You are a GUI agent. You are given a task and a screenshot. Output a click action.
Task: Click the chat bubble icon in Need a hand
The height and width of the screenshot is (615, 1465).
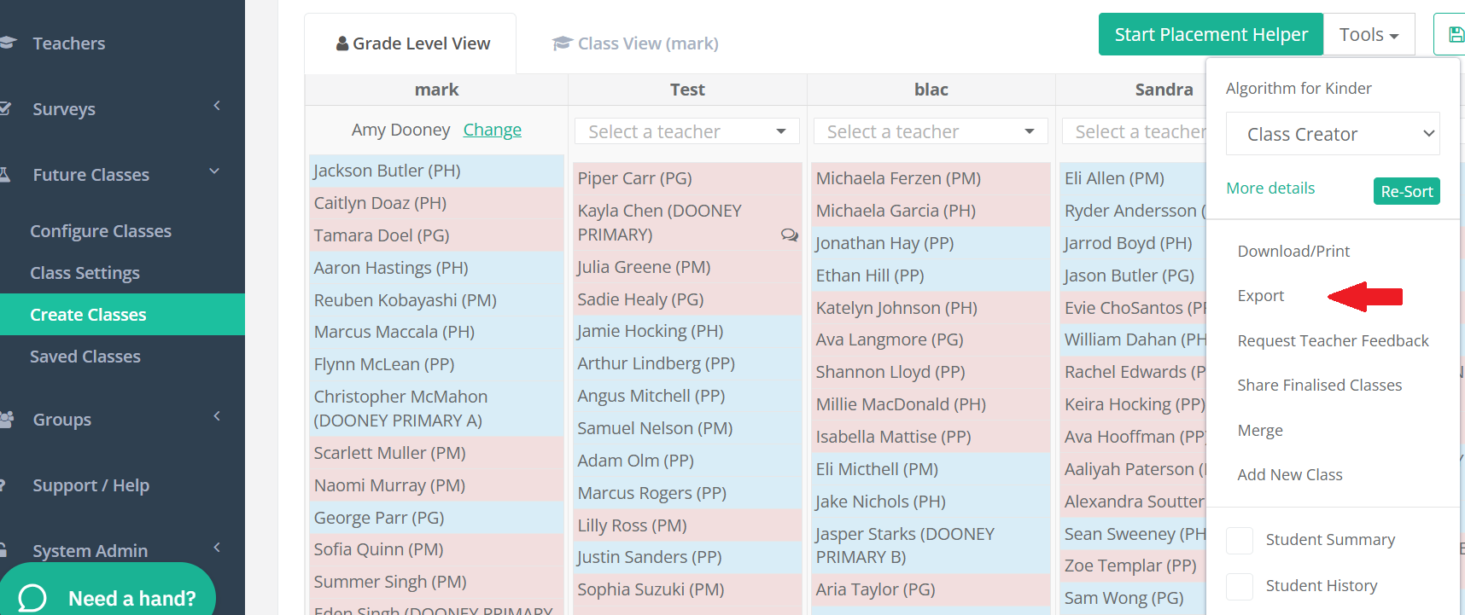tap(32, 598)
